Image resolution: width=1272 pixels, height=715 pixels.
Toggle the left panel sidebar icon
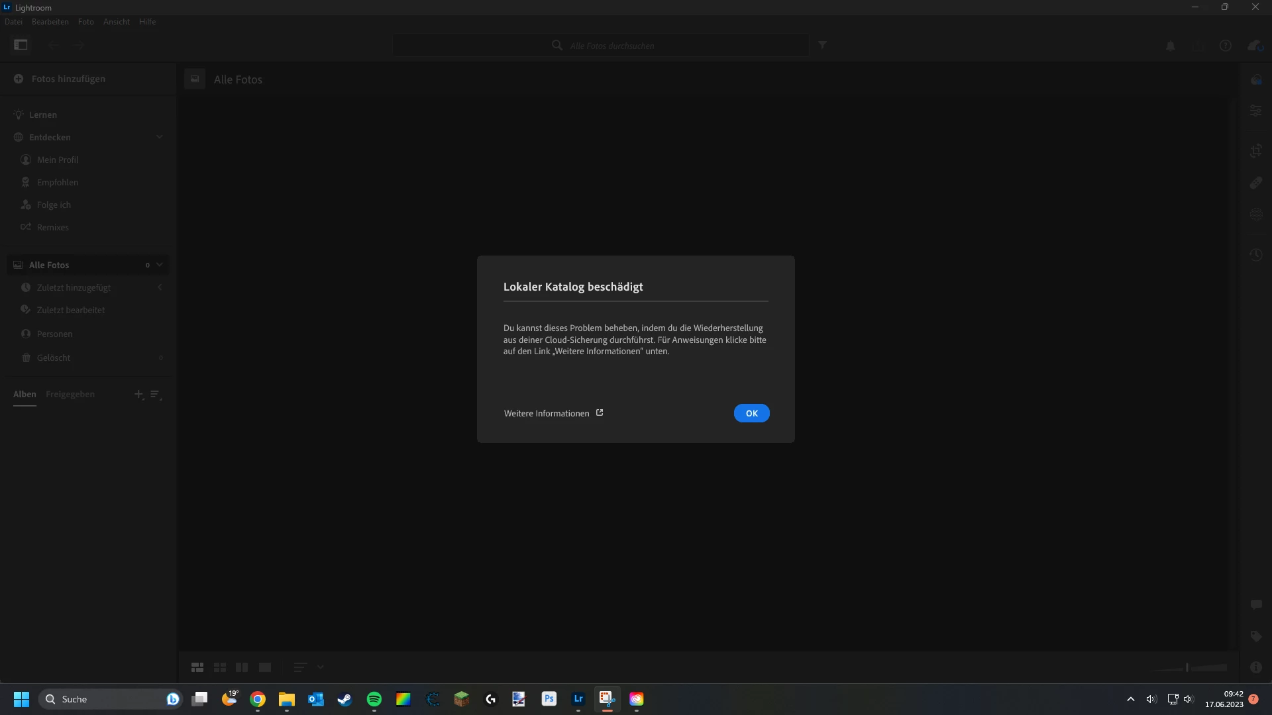tap(21, 45)
